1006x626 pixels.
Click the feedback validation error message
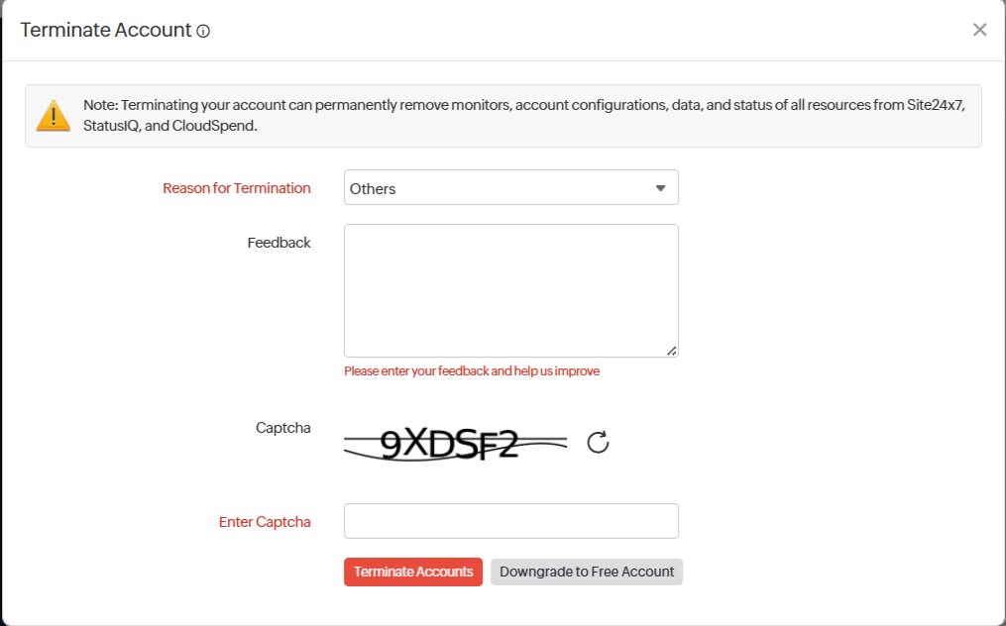tap(472, 370)
